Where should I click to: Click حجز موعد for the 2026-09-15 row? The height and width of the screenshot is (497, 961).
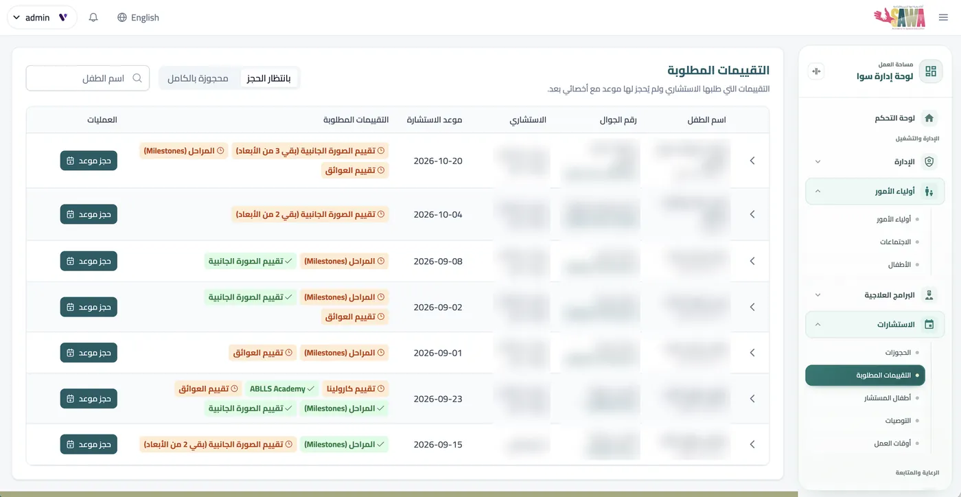click(x=89, y=444)
